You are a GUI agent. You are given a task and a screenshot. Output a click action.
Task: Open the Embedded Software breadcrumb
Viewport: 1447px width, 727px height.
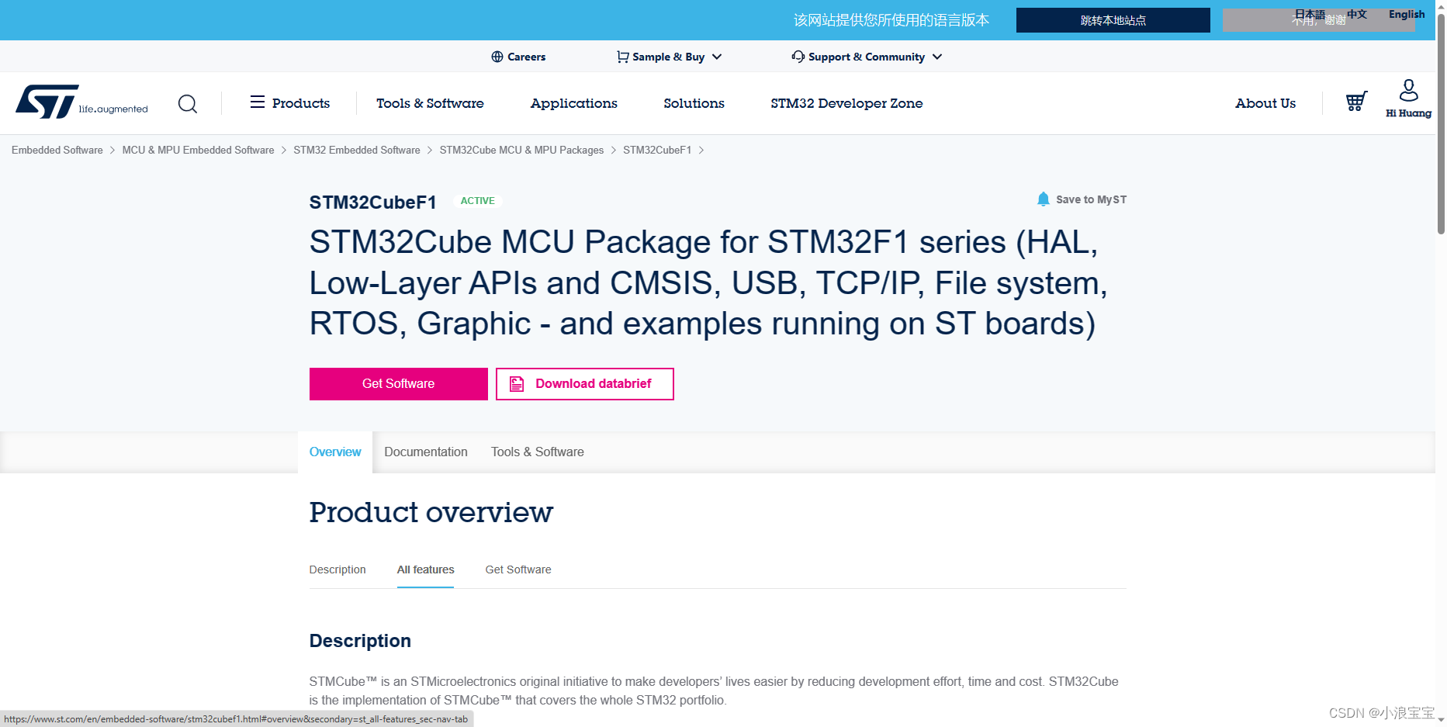57,150
